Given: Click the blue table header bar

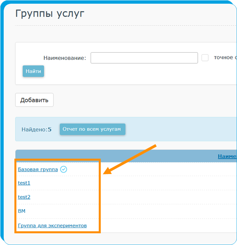Looking at the screenshot, I should (117, 156).
